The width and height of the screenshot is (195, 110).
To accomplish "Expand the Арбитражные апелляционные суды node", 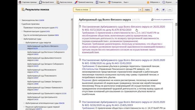I will pyautogui.click(x=24, y=103).
